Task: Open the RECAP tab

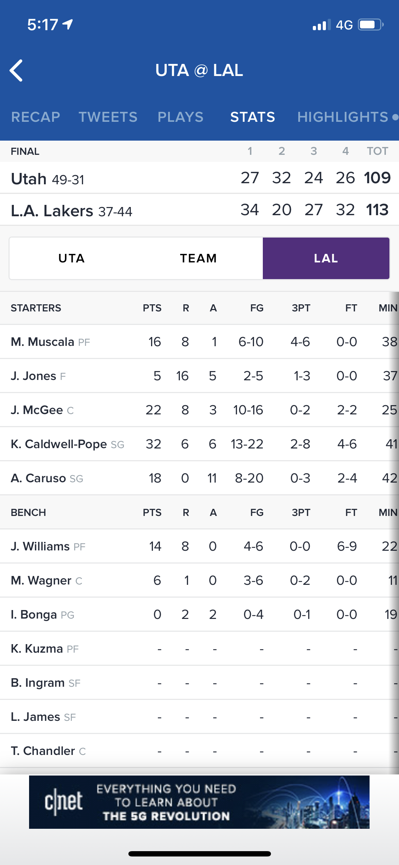Action: pyautogui.click(x=35, y=117)
